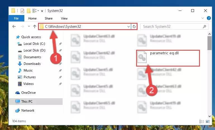Click the scroll up arrow of file list
Image resolution: width=215 pixels, height=130 pixels.
tap(209, 34)
